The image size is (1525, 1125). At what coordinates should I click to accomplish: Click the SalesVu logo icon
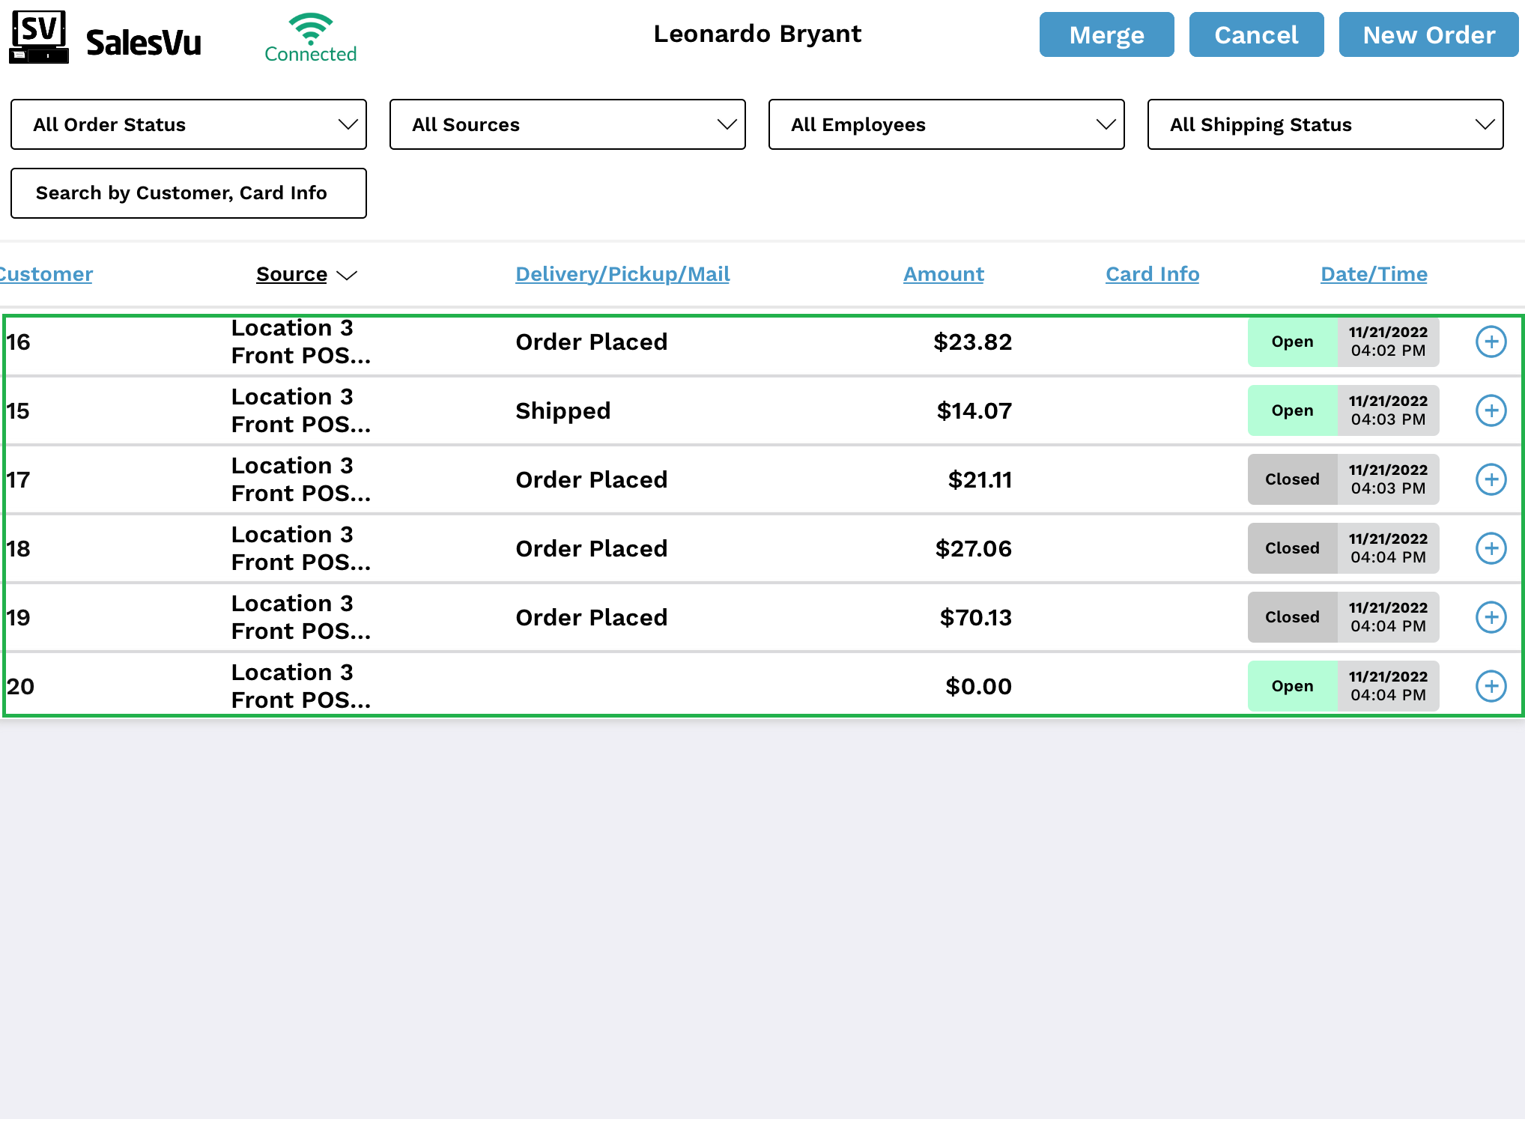coord(39,37)
